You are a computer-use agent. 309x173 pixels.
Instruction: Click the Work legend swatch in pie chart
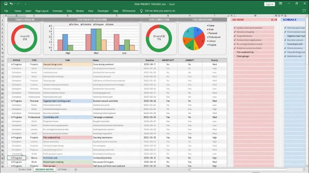208,29
